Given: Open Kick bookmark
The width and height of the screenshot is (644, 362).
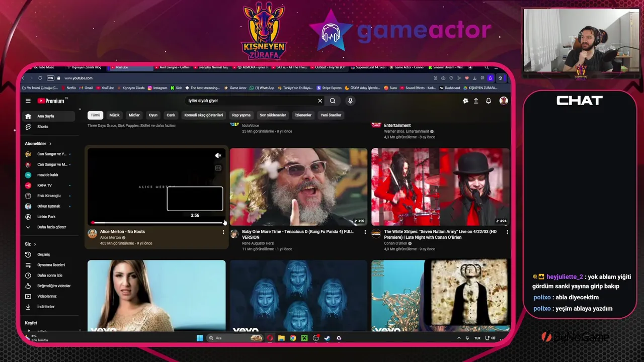Looking at the screenshot, I should pyautogui.click(x=177, y=88).
